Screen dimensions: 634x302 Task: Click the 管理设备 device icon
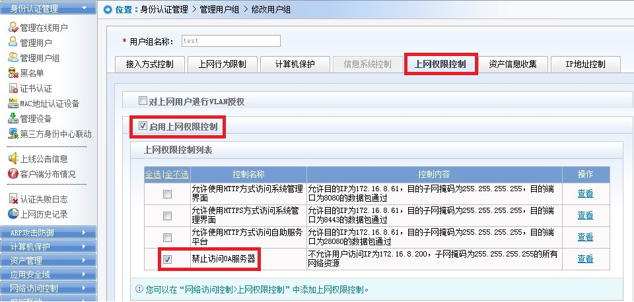click(x=13, y=119)
